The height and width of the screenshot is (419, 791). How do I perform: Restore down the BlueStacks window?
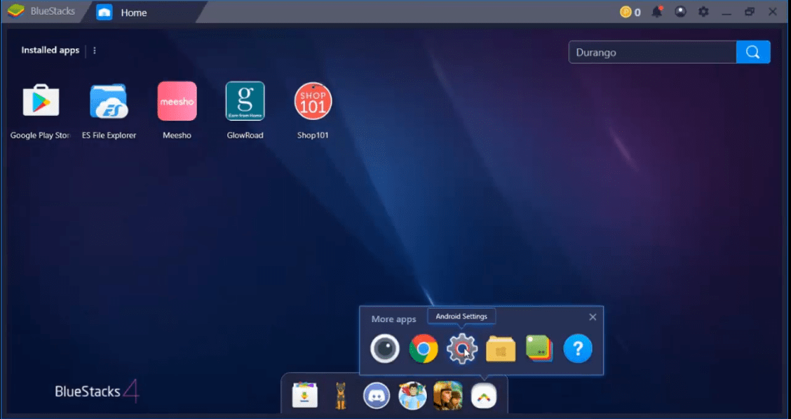point(750,12)
